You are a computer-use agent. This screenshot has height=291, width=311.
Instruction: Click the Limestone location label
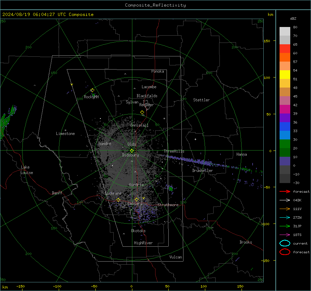click(x=65, y=134)
